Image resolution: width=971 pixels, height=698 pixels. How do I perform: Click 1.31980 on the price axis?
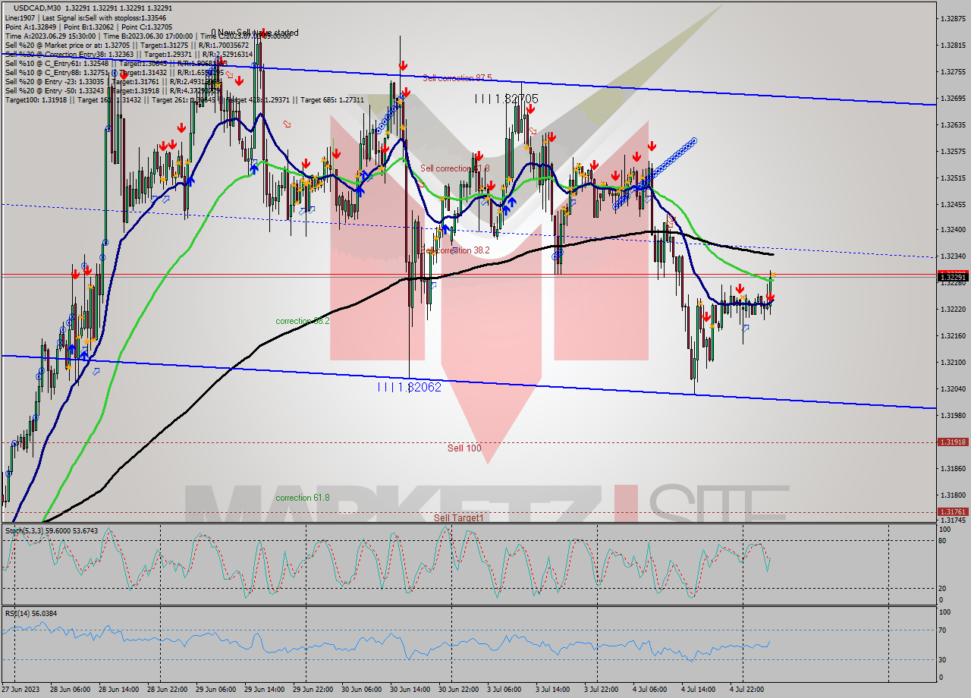[954, 415]
